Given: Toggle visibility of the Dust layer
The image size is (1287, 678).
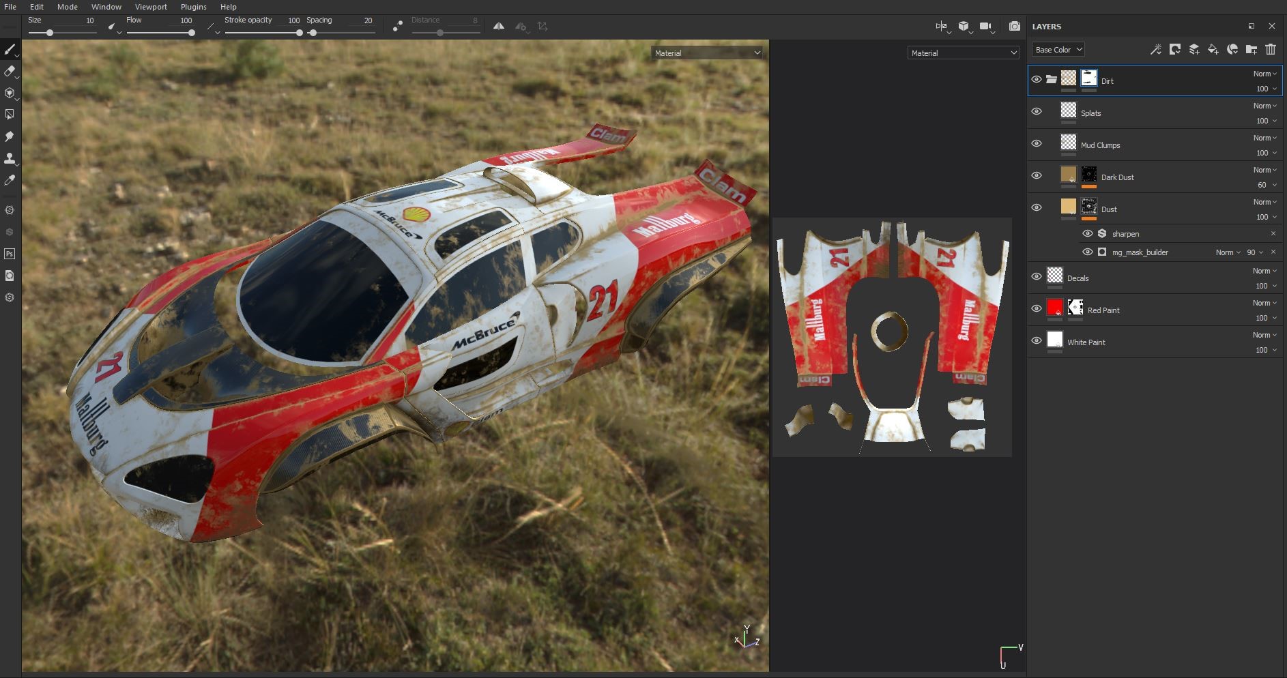Looking at the screenshot, I should pos(1037,207).
